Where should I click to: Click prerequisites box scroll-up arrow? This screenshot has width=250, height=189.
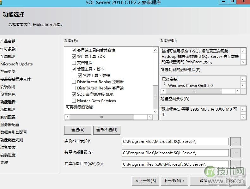(x=243, y=79)
